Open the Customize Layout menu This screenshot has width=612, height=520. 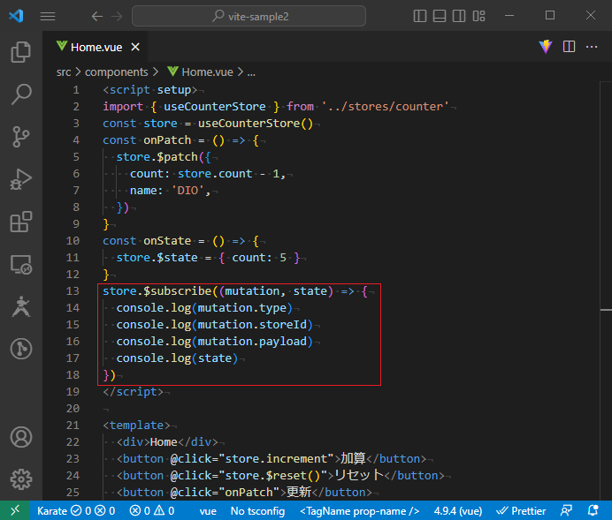[479, 16]
